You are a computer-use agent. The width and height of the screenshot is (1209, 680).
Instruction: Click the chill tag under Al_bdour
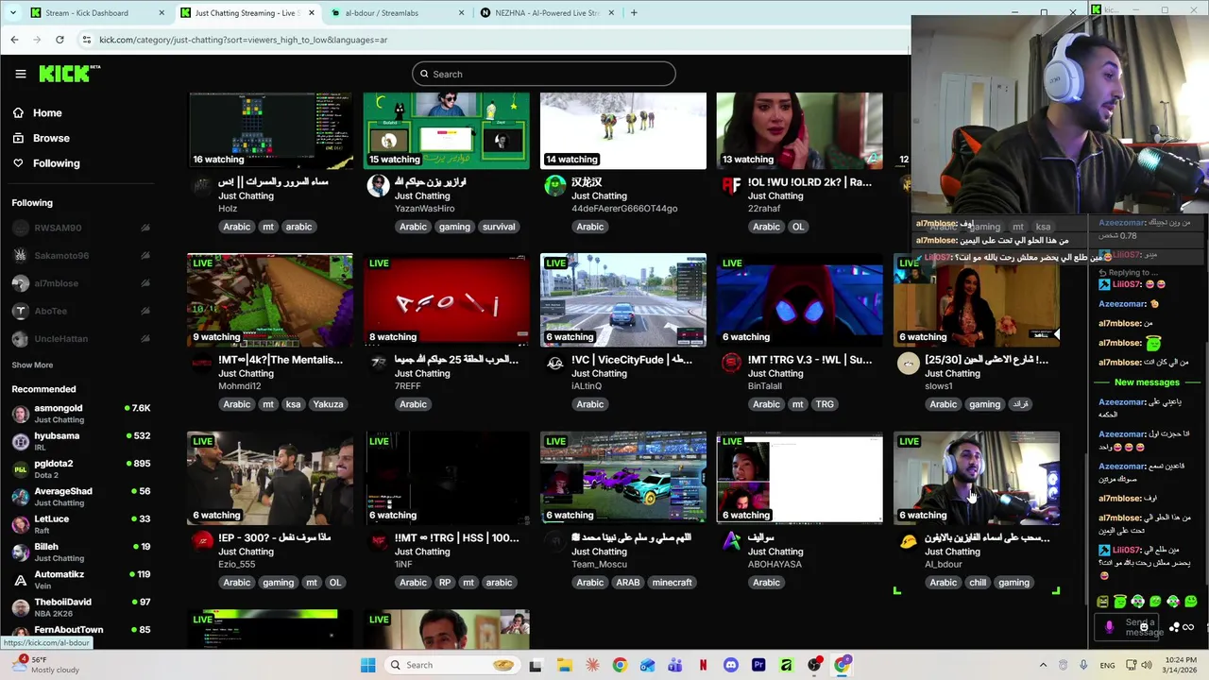click(978, 583)
